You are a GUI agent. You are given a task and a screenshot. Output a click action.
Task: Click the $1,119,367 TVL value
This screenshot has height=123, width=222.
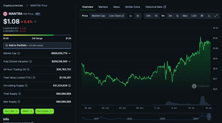65,78
